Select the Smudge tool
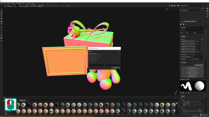 click(x=1, y=19)
